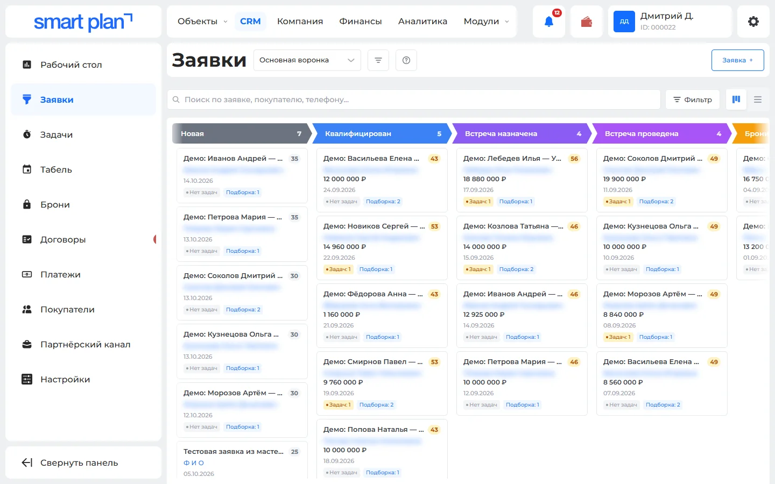The width and height of the screenshot is (775, 484).
Task: Open the Основная воронка funnel selector
Action: point(307,60)
